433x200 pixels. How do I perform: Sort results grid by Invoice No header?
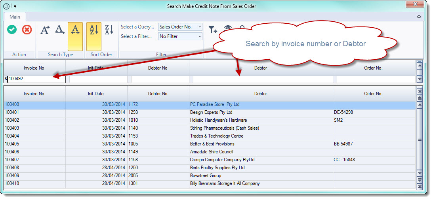(x=34, y=94)
